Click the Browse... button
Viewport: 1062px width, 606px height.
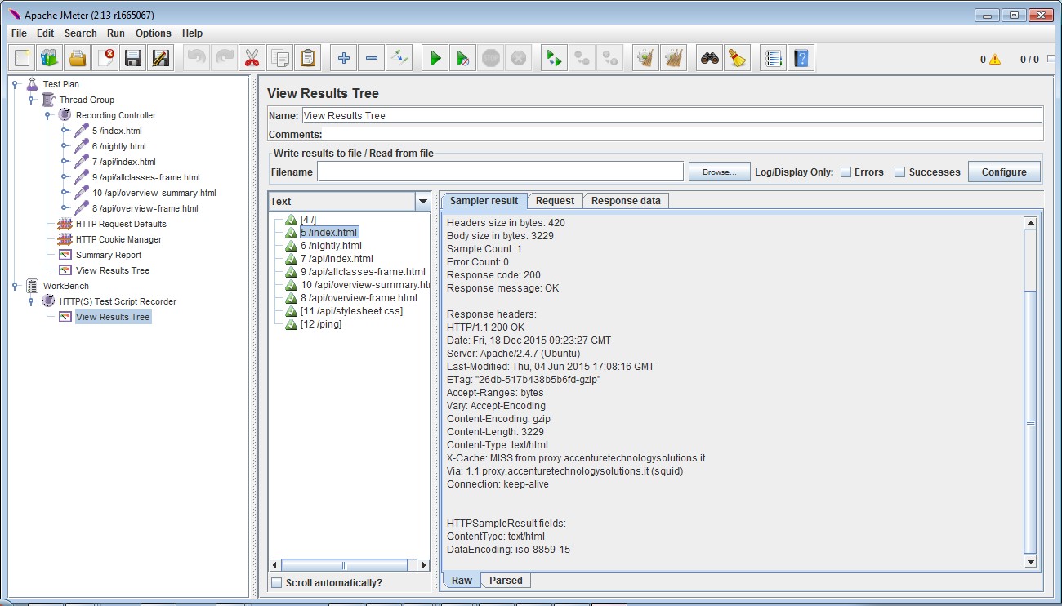click(x=719, y=172)
